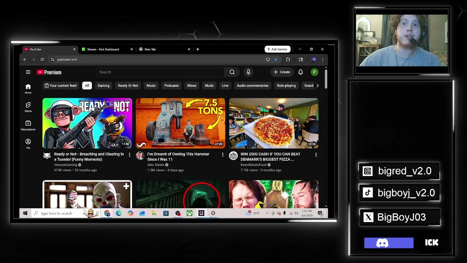The height and width of the screenshot is (263, 467).
Task: Open the Chrome extensions puzzle icon
Action: [288, 60]
